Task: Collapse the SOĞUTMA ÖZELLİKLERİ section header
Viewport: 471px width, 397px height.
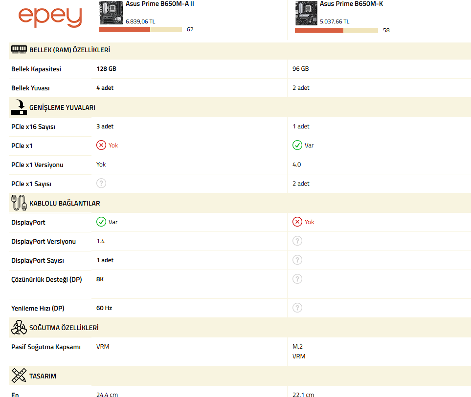Action: click(240, 328)
